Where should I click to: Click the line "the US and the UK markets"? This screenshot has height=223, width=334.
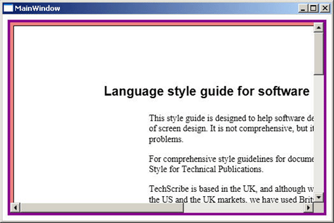click(232, 199)
